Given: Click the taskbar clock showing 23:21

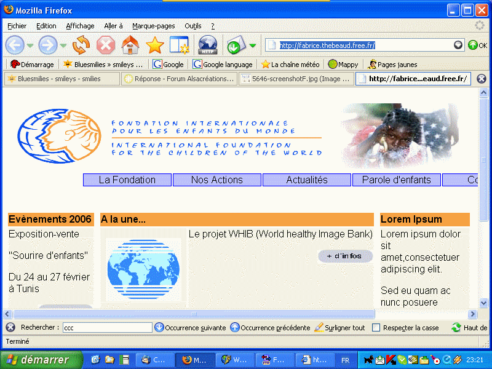Looking at the screenshot, I should point(474,360).
